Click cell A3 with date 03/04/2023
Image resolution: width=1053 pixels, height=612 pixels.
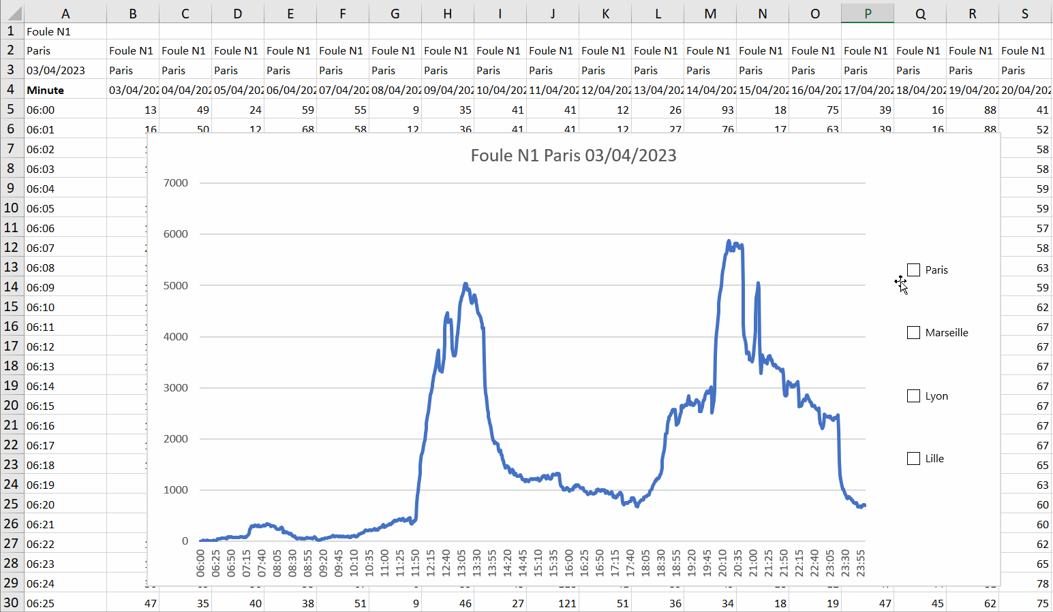(65, 70)
